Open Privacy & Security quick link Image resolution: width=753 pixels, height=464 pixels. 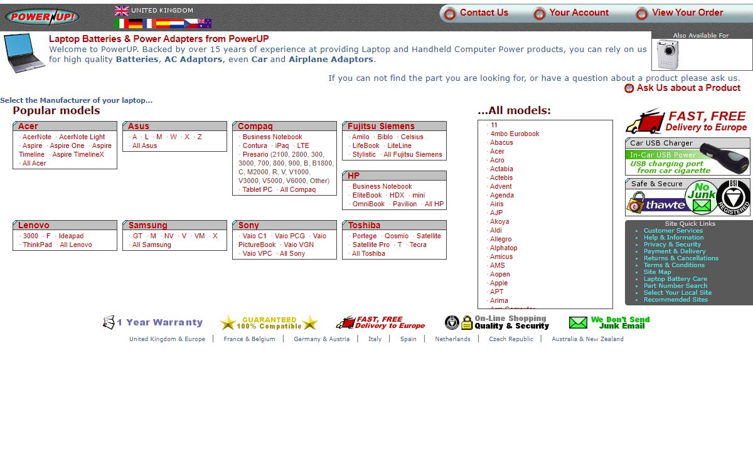tap(672, 245)
